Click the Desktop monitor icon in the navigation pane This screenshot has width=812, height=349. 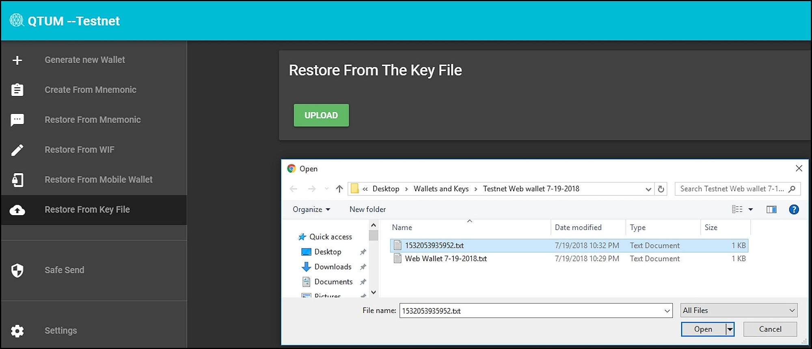(x=306, y=252)
